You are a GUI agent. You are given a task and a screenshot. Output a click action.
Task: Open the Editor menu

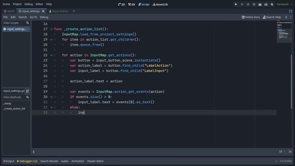(x=39, y=4)
